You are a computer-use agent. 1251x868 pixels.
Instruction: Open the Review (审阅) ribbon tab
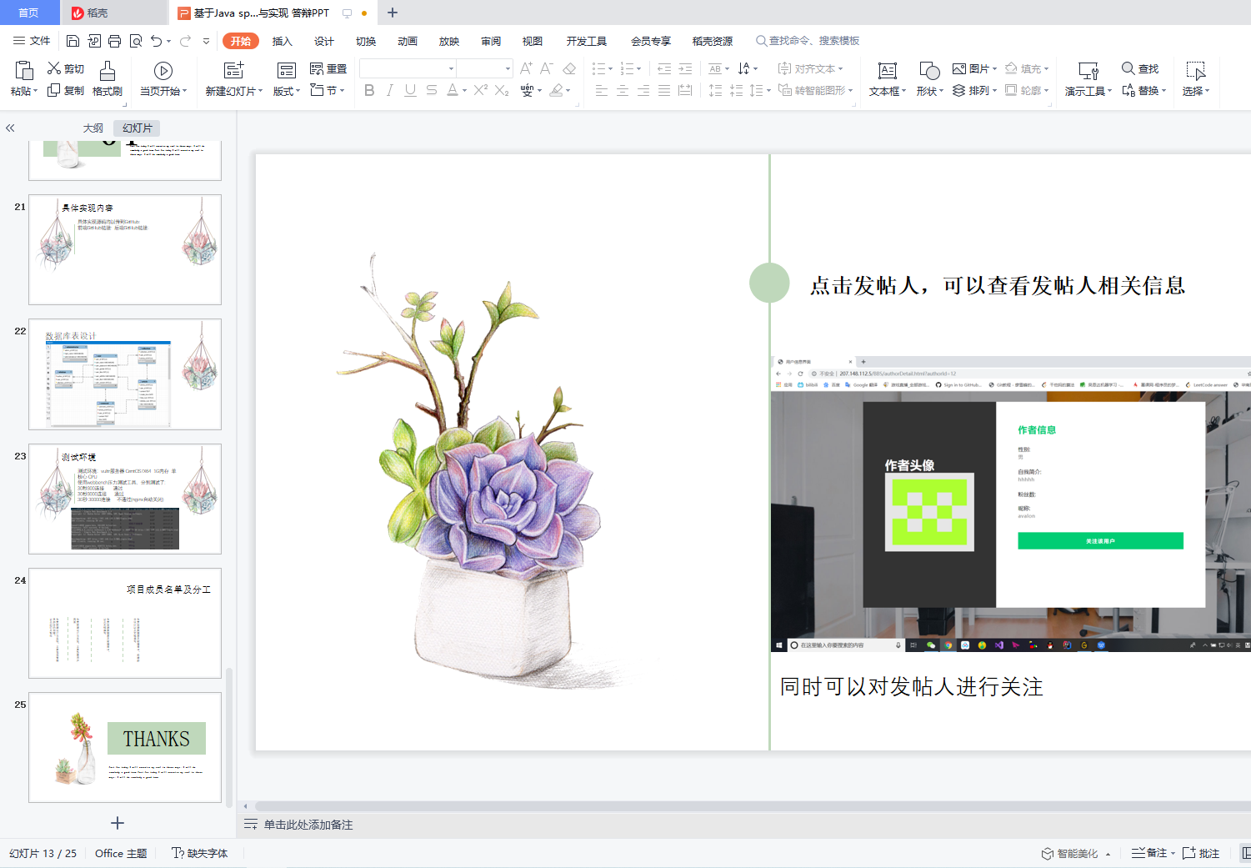click(491, 41)
